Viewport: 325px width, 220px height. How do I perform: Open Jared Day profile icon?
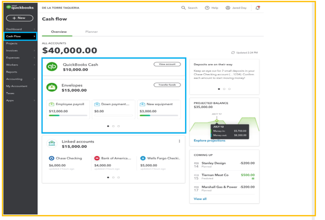pyautogui.click(x=228, y=8)
